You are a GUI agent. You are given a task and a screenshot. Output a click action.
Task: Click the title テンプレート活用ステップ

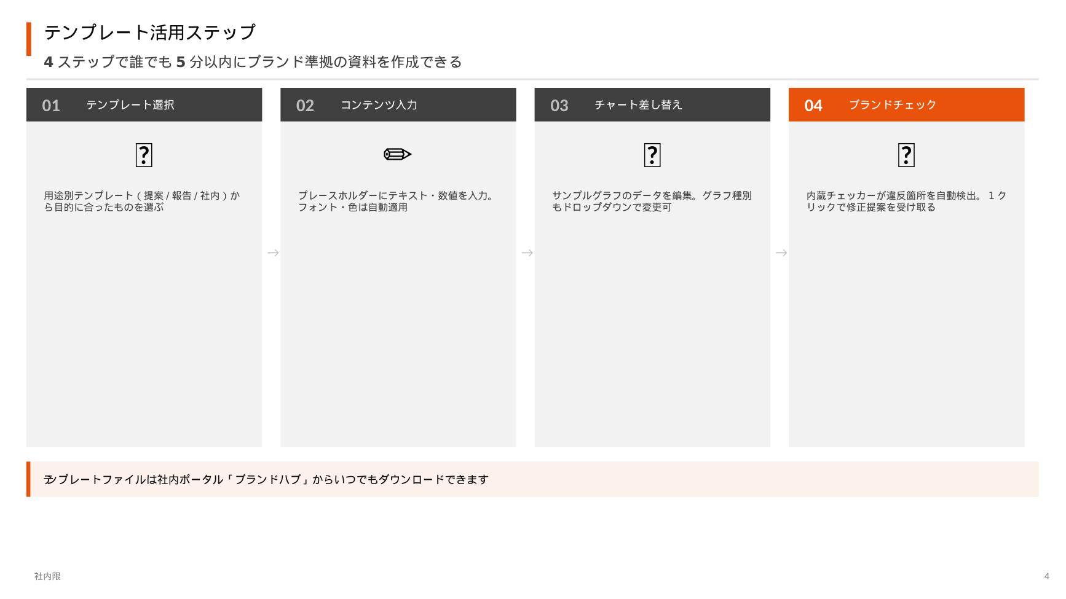coord(149,33)
